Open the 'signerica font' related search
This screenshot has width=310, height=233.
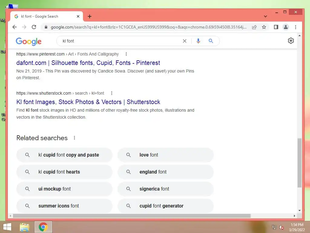coord(166,189)
